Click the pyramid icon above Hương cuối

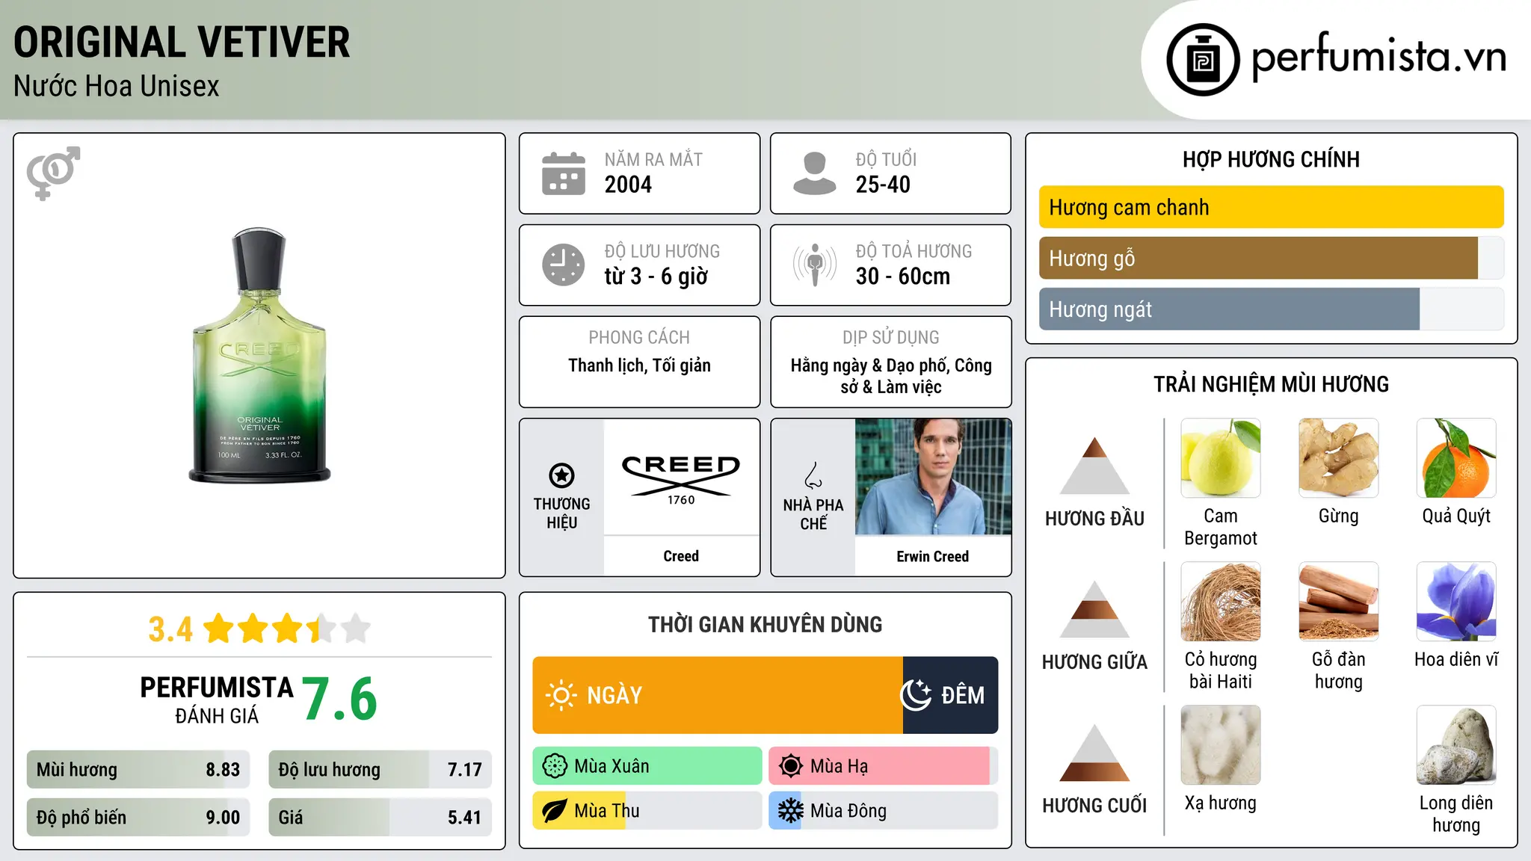pyautogui.click(x=1094, y=753)
